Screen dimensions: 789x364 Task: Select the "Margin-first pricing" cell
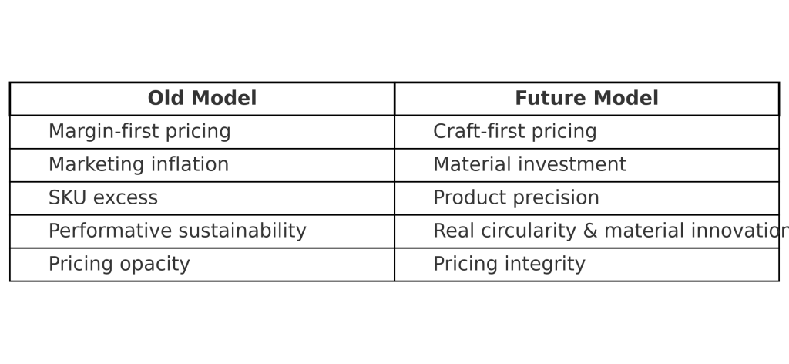[139, 132]
